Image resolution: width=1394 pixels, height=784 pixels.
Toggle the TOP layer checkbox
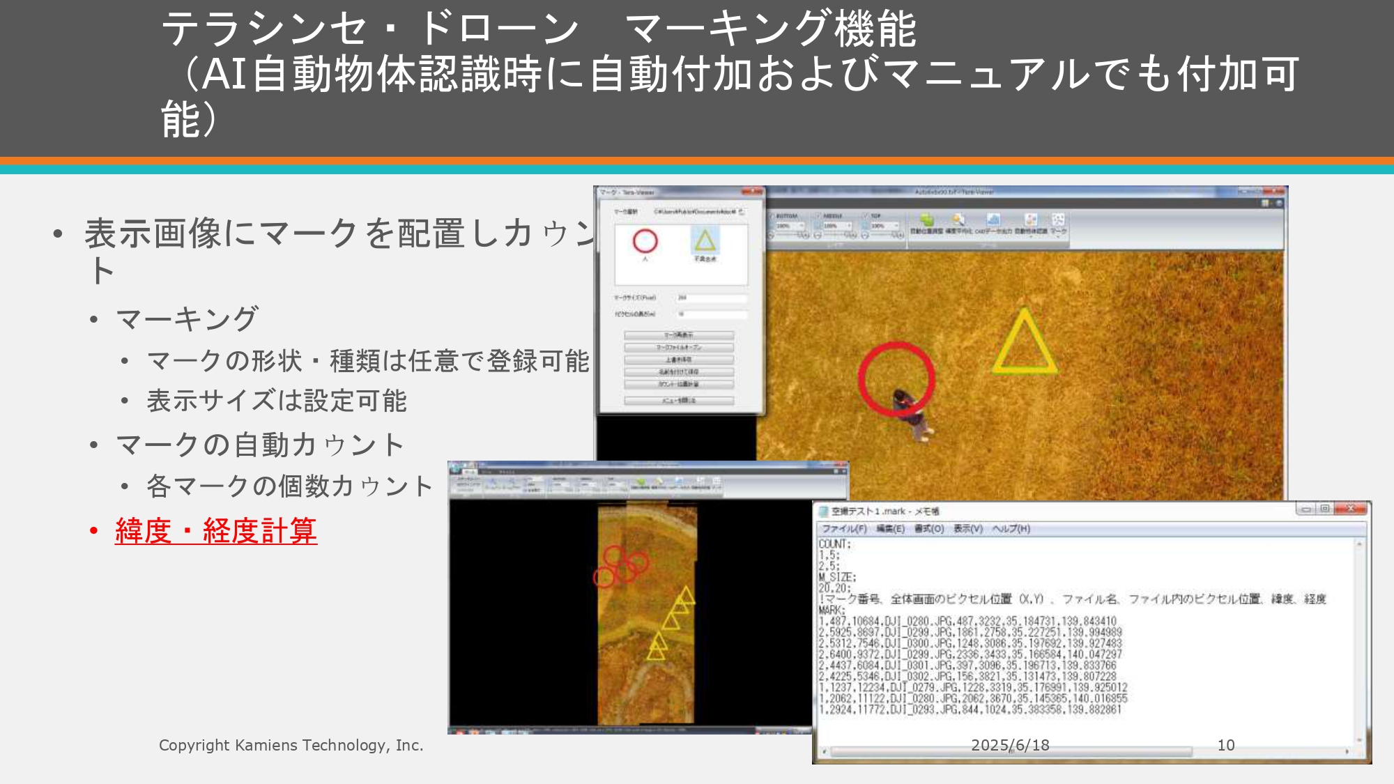[865, 216]
